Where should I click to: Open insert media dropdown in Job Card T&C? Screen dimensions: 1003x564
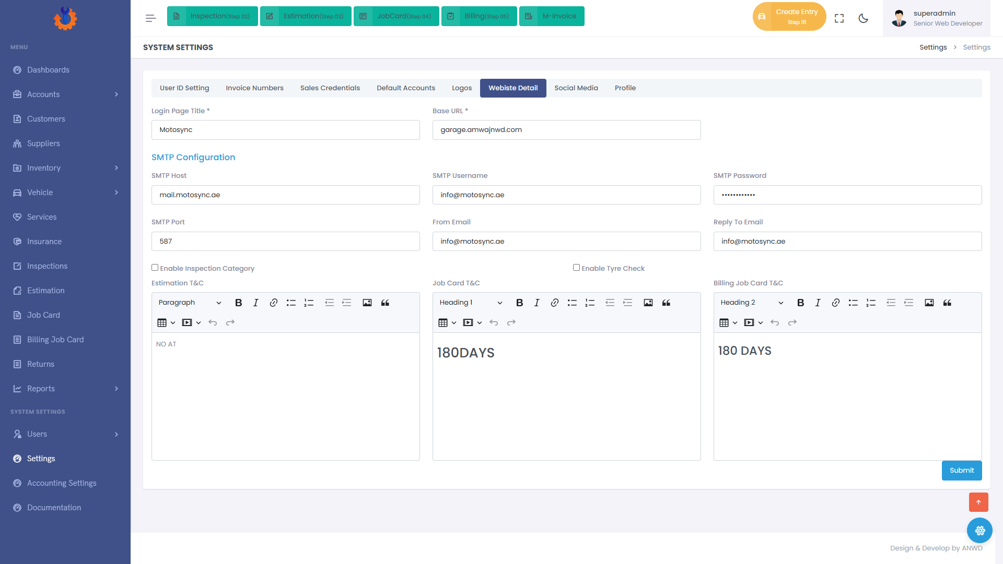(x=472, y=322)
